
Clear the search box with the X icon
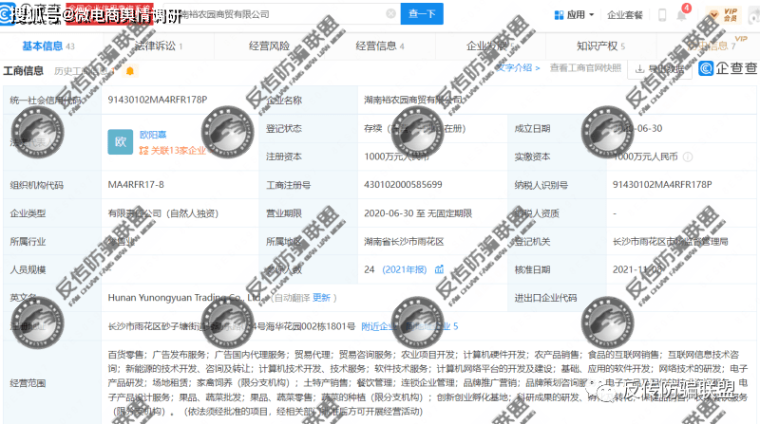(x=389, y=14)
